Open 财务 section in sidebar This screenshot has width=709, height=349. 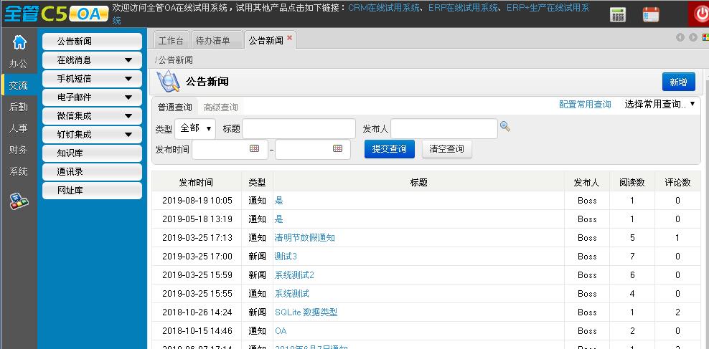coord(19,150)
